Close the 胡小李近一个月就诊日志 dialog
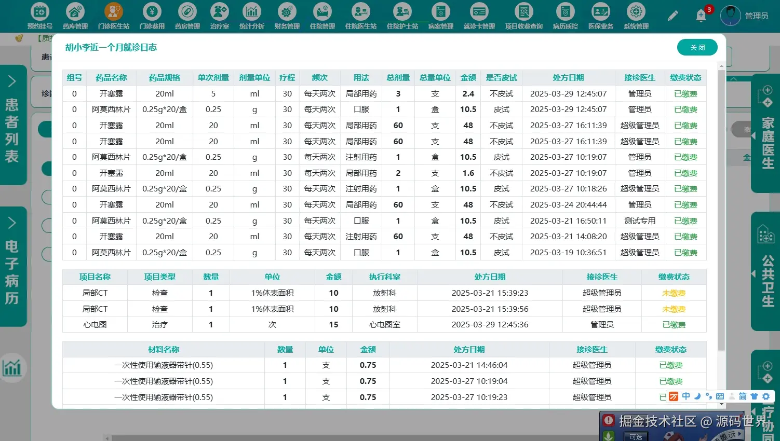The image size is (780, 441). [697, 47]
